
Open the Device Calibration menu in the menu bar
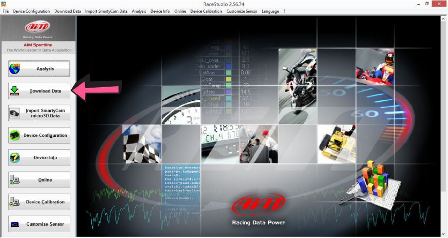click(206, 11)
